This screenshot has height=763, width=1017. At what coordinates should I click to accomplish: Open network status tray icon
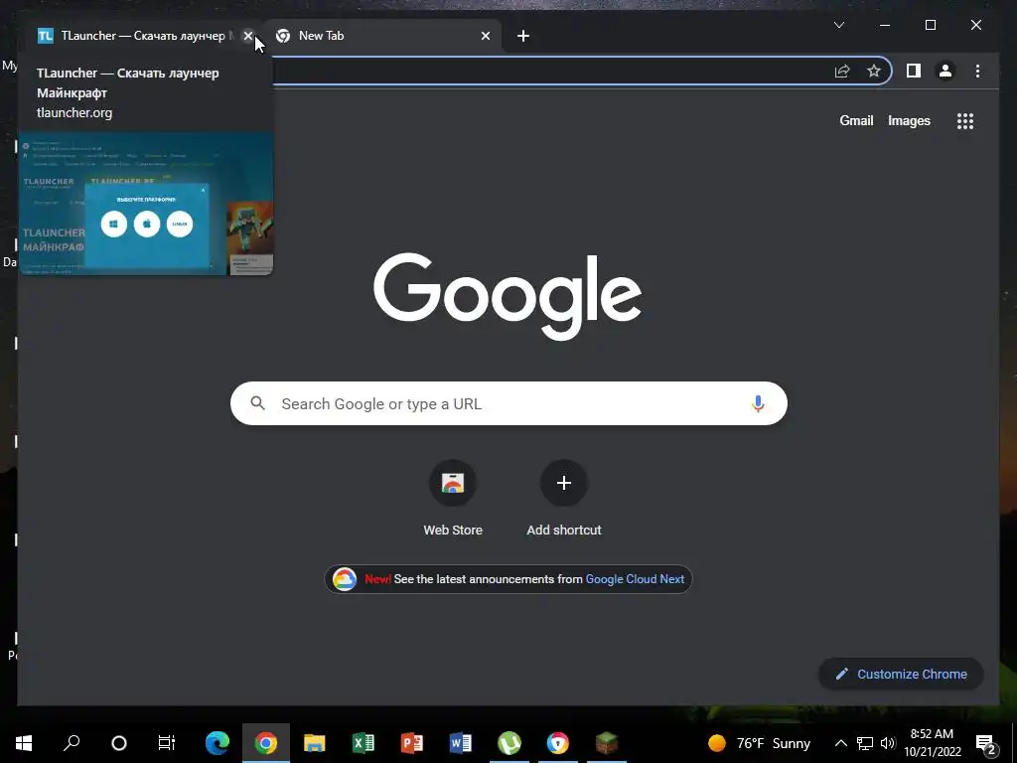point(865,743)
